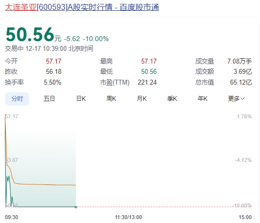Click the 1.76% axis label
260x223 pixels.
244,116
